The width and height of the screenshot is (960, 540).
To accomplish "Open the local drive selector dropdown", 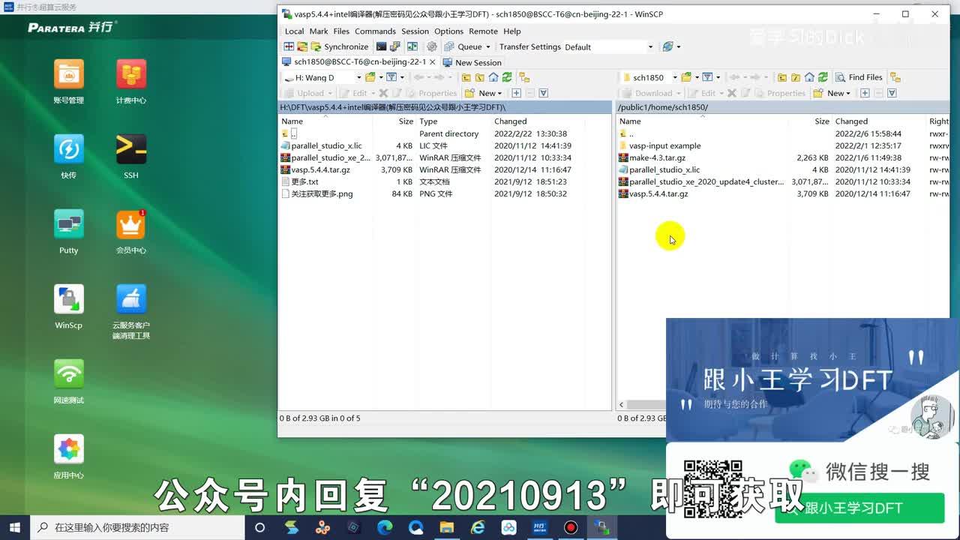I will [x=360, y=76].
